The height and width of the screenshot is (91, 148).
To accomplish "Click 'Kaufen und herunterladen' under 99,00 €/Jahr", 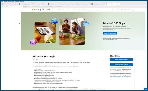I will click(x=121, y=59).
